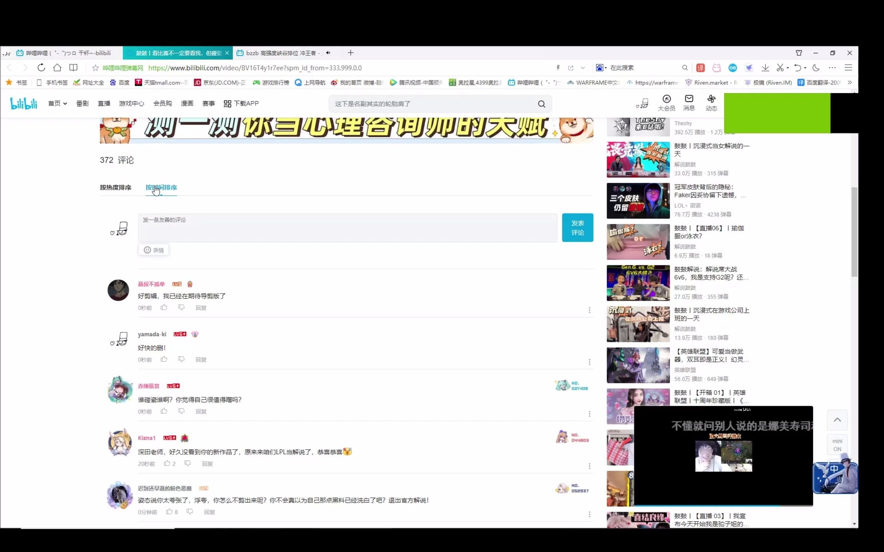Expand search engine selector dropdown arrow
The width and height of the screenshot is (884, 552).
click(606, 68)
